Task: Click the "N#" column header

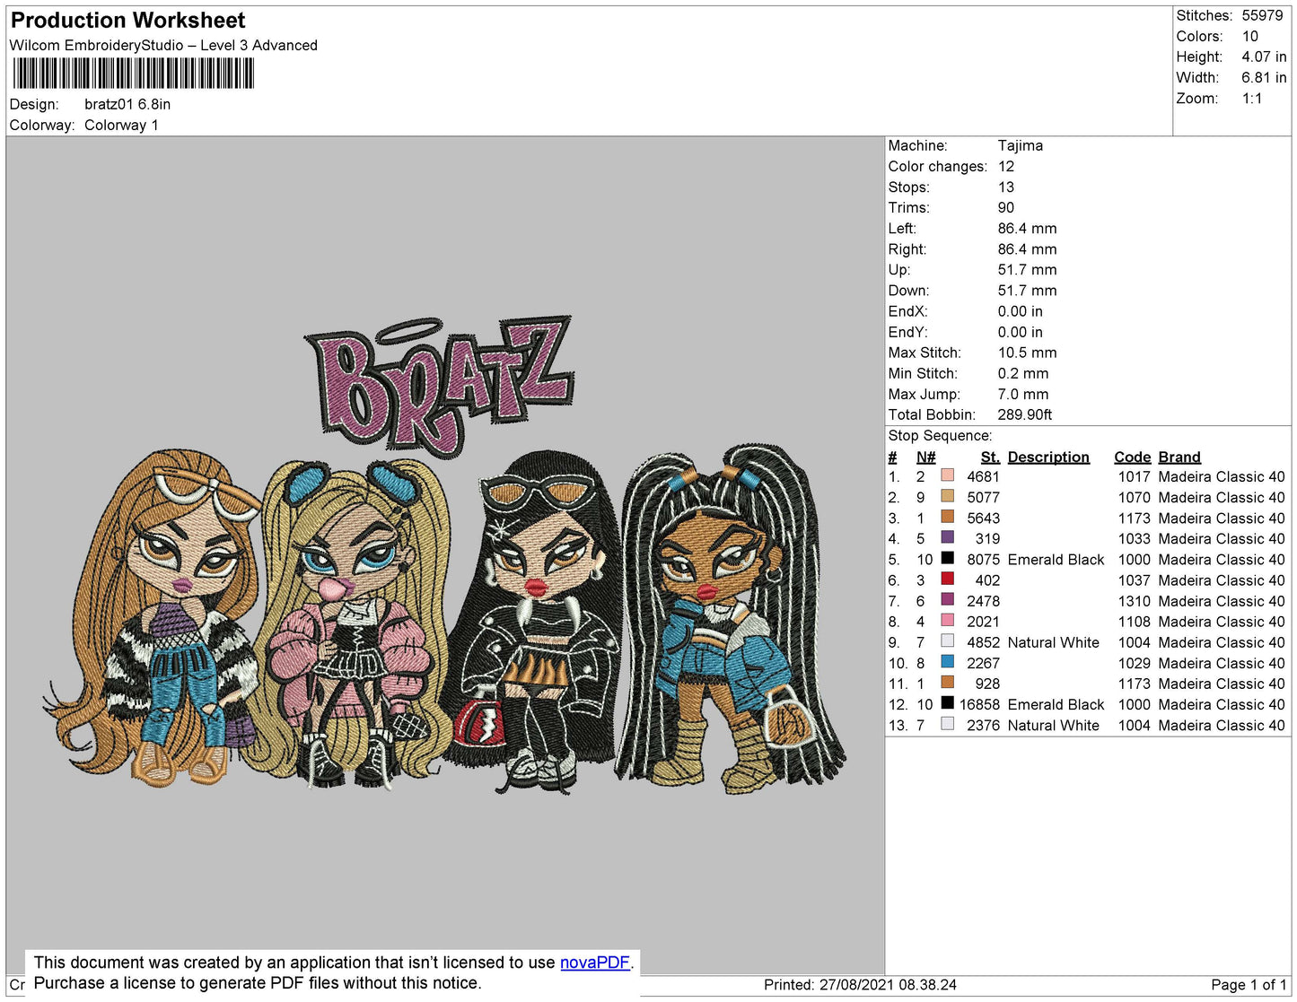Action: [925, 457]
